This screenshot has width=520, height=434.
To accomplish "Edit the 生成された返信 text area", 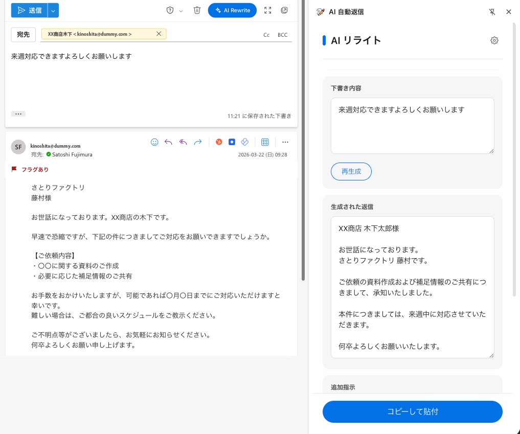I will click(x=412, y=287).
